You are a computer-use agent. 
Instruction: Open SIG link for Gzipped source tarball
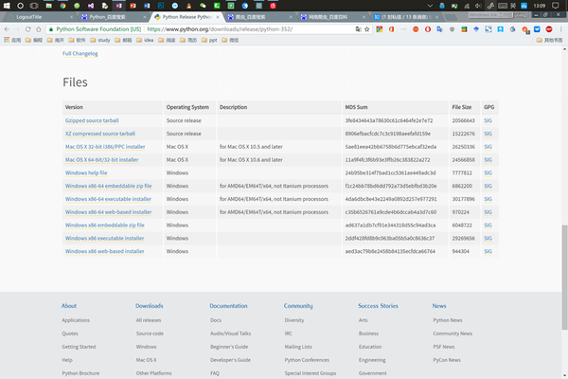tap(488, 120)
